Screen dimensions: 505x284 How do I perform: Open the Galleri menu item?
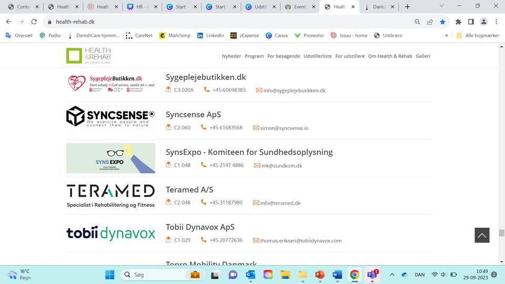point(423,56)
